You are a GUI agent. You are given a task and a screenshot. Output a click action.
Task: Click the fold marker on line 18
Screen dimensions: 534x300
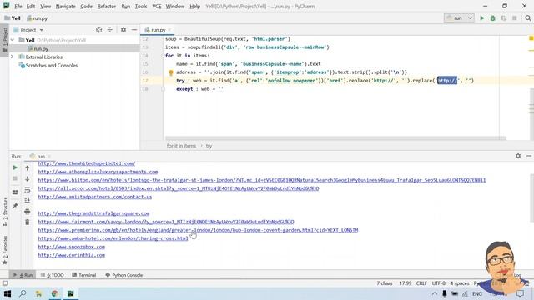point(164,89)
